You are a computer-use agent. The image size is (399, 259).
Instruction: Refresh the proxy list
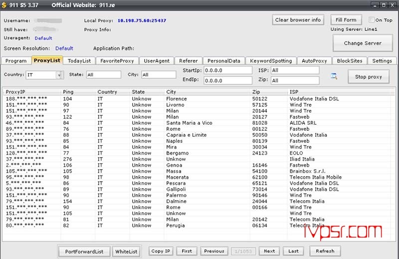(x=325, y=251)
